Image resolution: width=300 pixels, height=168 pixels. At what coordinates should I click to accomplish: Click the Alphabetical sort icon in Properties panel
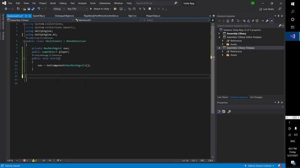(224, 112)
